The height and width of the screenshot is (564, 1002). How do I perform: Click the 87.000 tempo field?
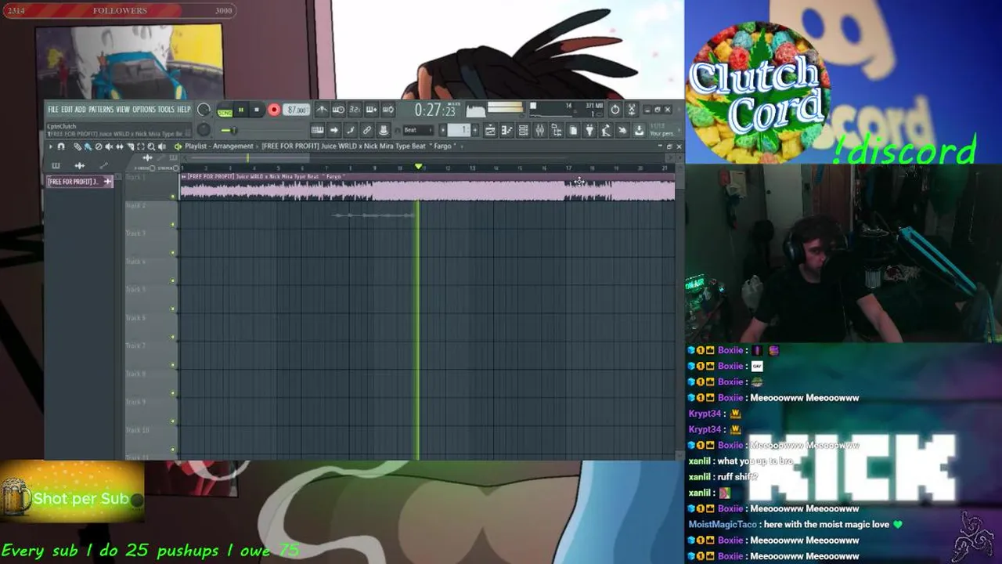pyautogui.click(x=296, y=110)
